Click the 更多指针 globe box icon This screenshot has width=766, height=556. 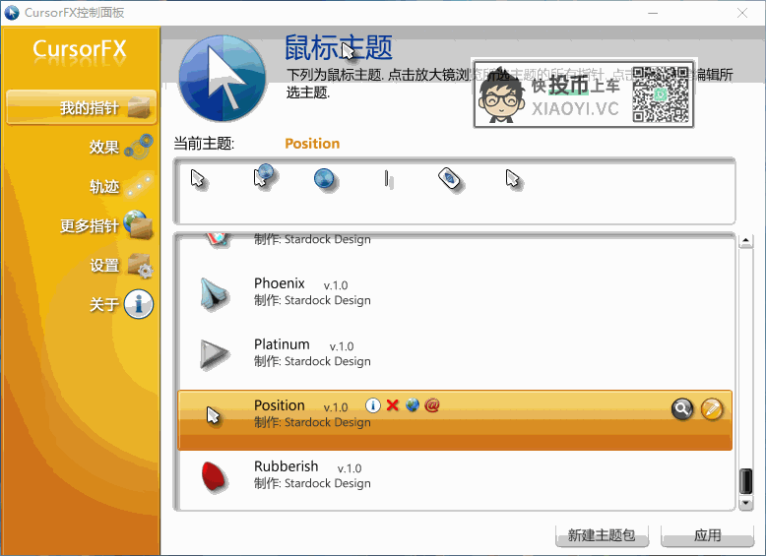click(x=138, y=224)
